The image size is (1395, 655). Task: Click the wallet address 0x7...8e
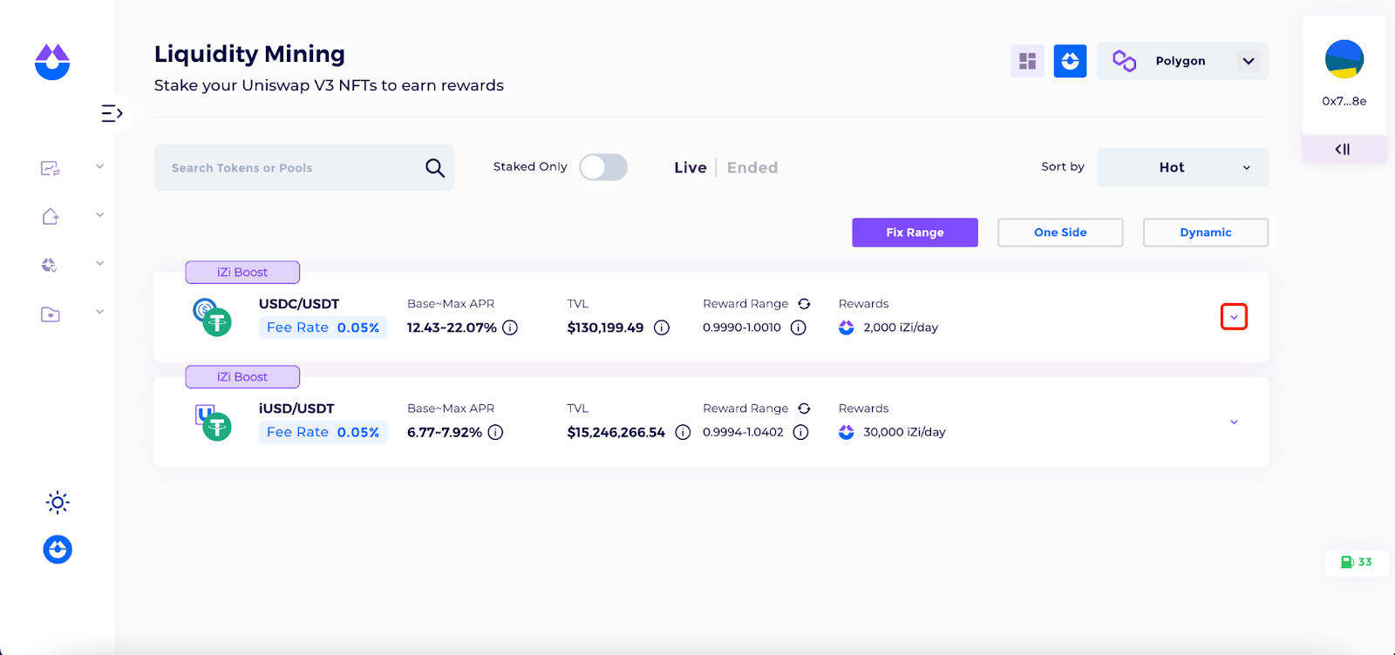pyautogui.click(x=1344, y=101)
